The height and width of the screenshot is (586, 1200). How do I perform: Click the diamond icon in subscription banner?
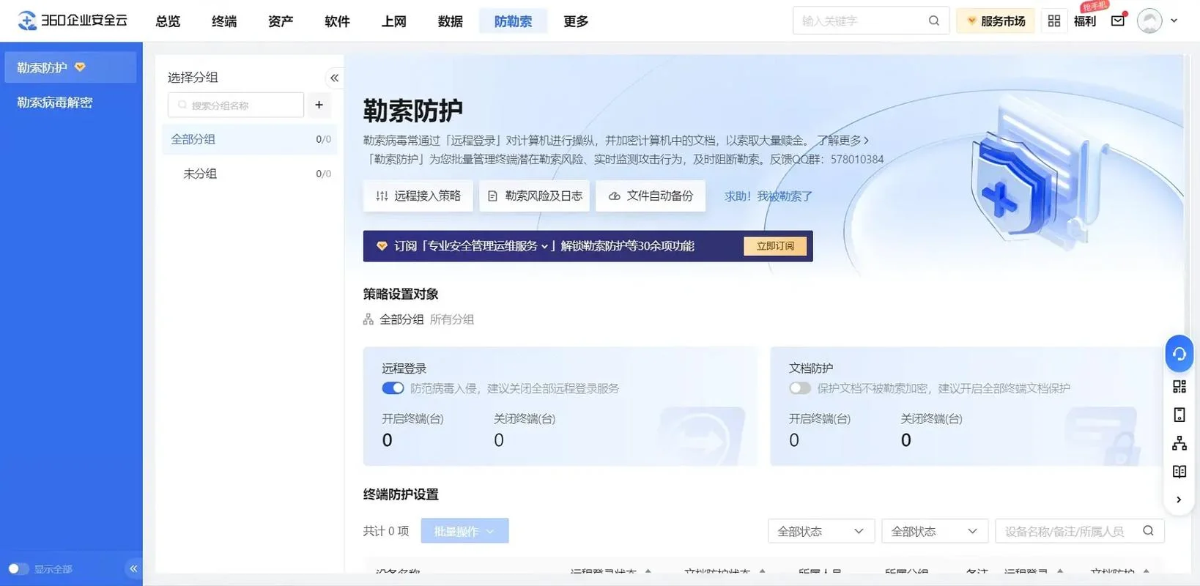point(382,246)
